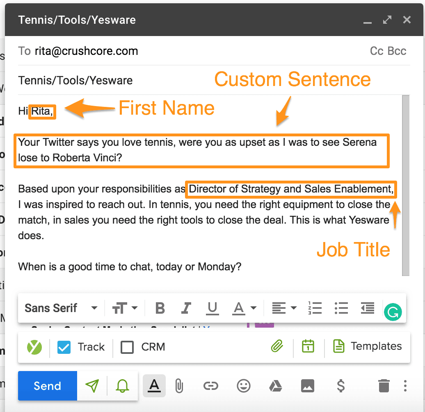
Task: Open the Yesware calendar scheduling icon
Action: tap(308, 346)
